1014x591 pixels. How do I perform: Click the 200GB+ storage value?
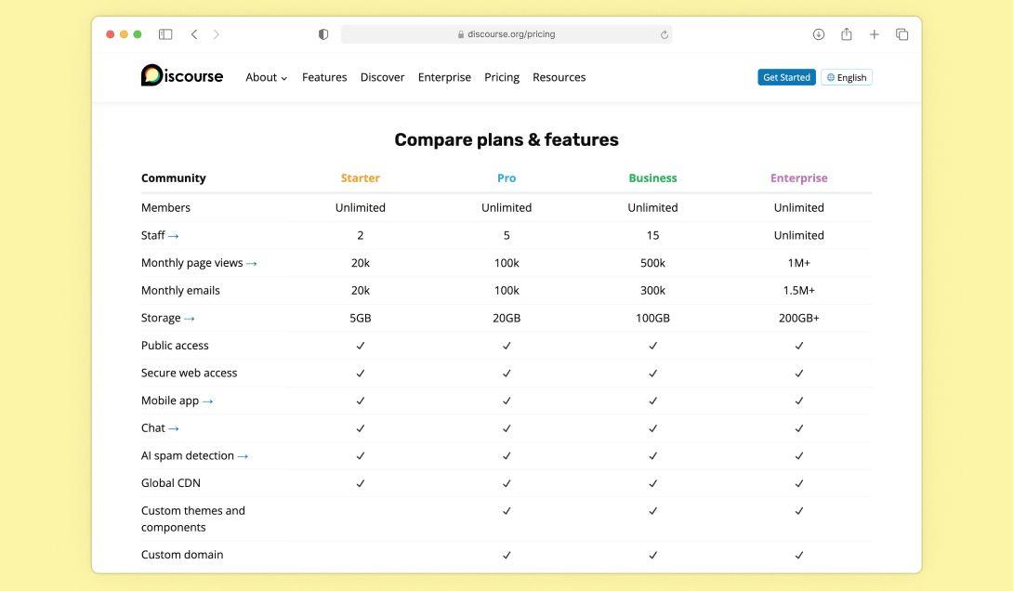pos(798,318)
